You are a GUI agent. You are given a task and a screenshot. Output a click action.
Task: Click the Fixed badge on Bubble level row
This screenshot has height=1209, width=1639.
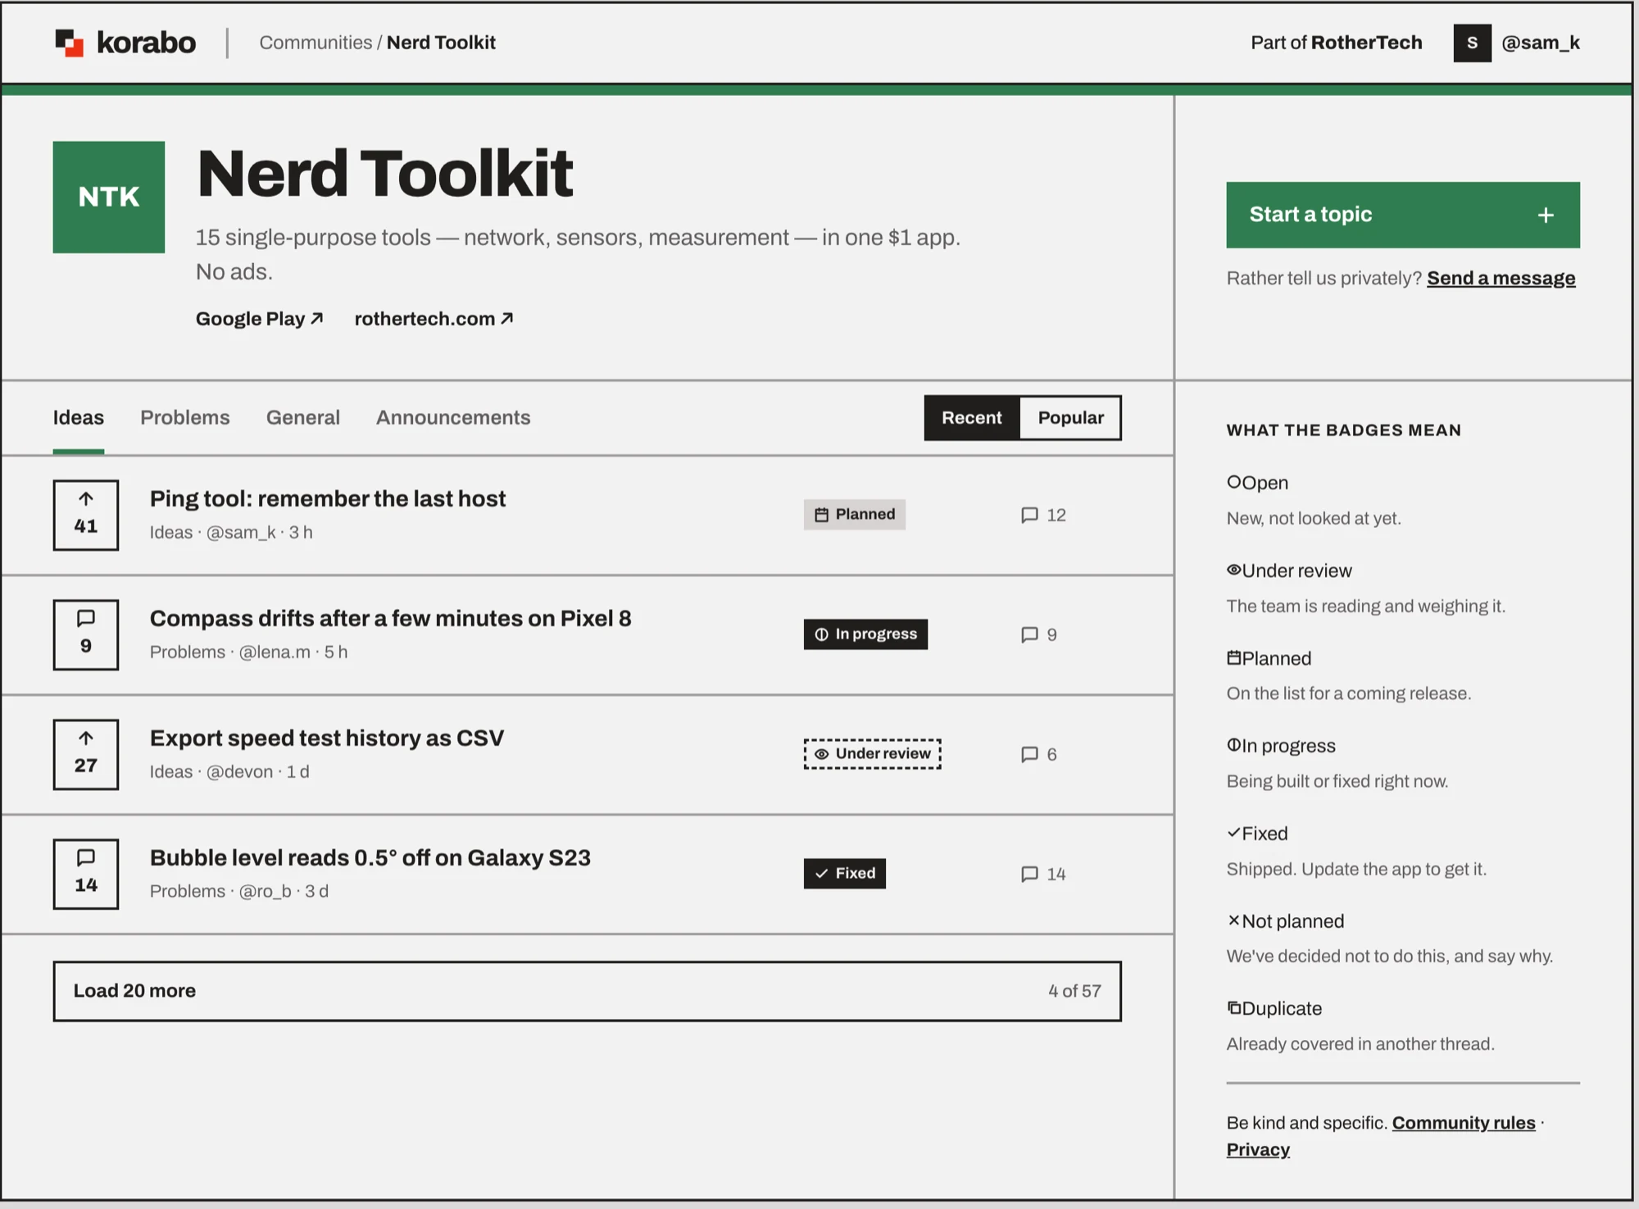point(844,874)
